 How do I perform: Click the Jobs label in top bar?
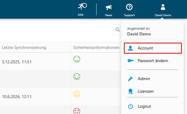tap(81, 15)
